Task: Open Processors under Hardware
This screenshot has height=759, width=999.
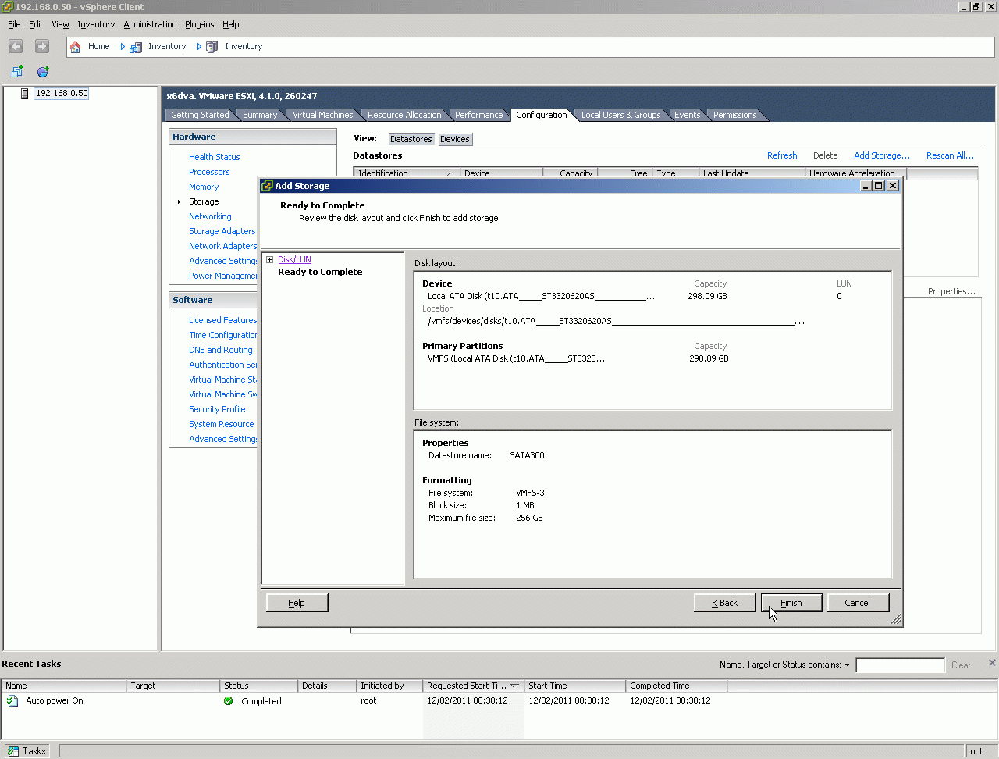Action: 209,172
